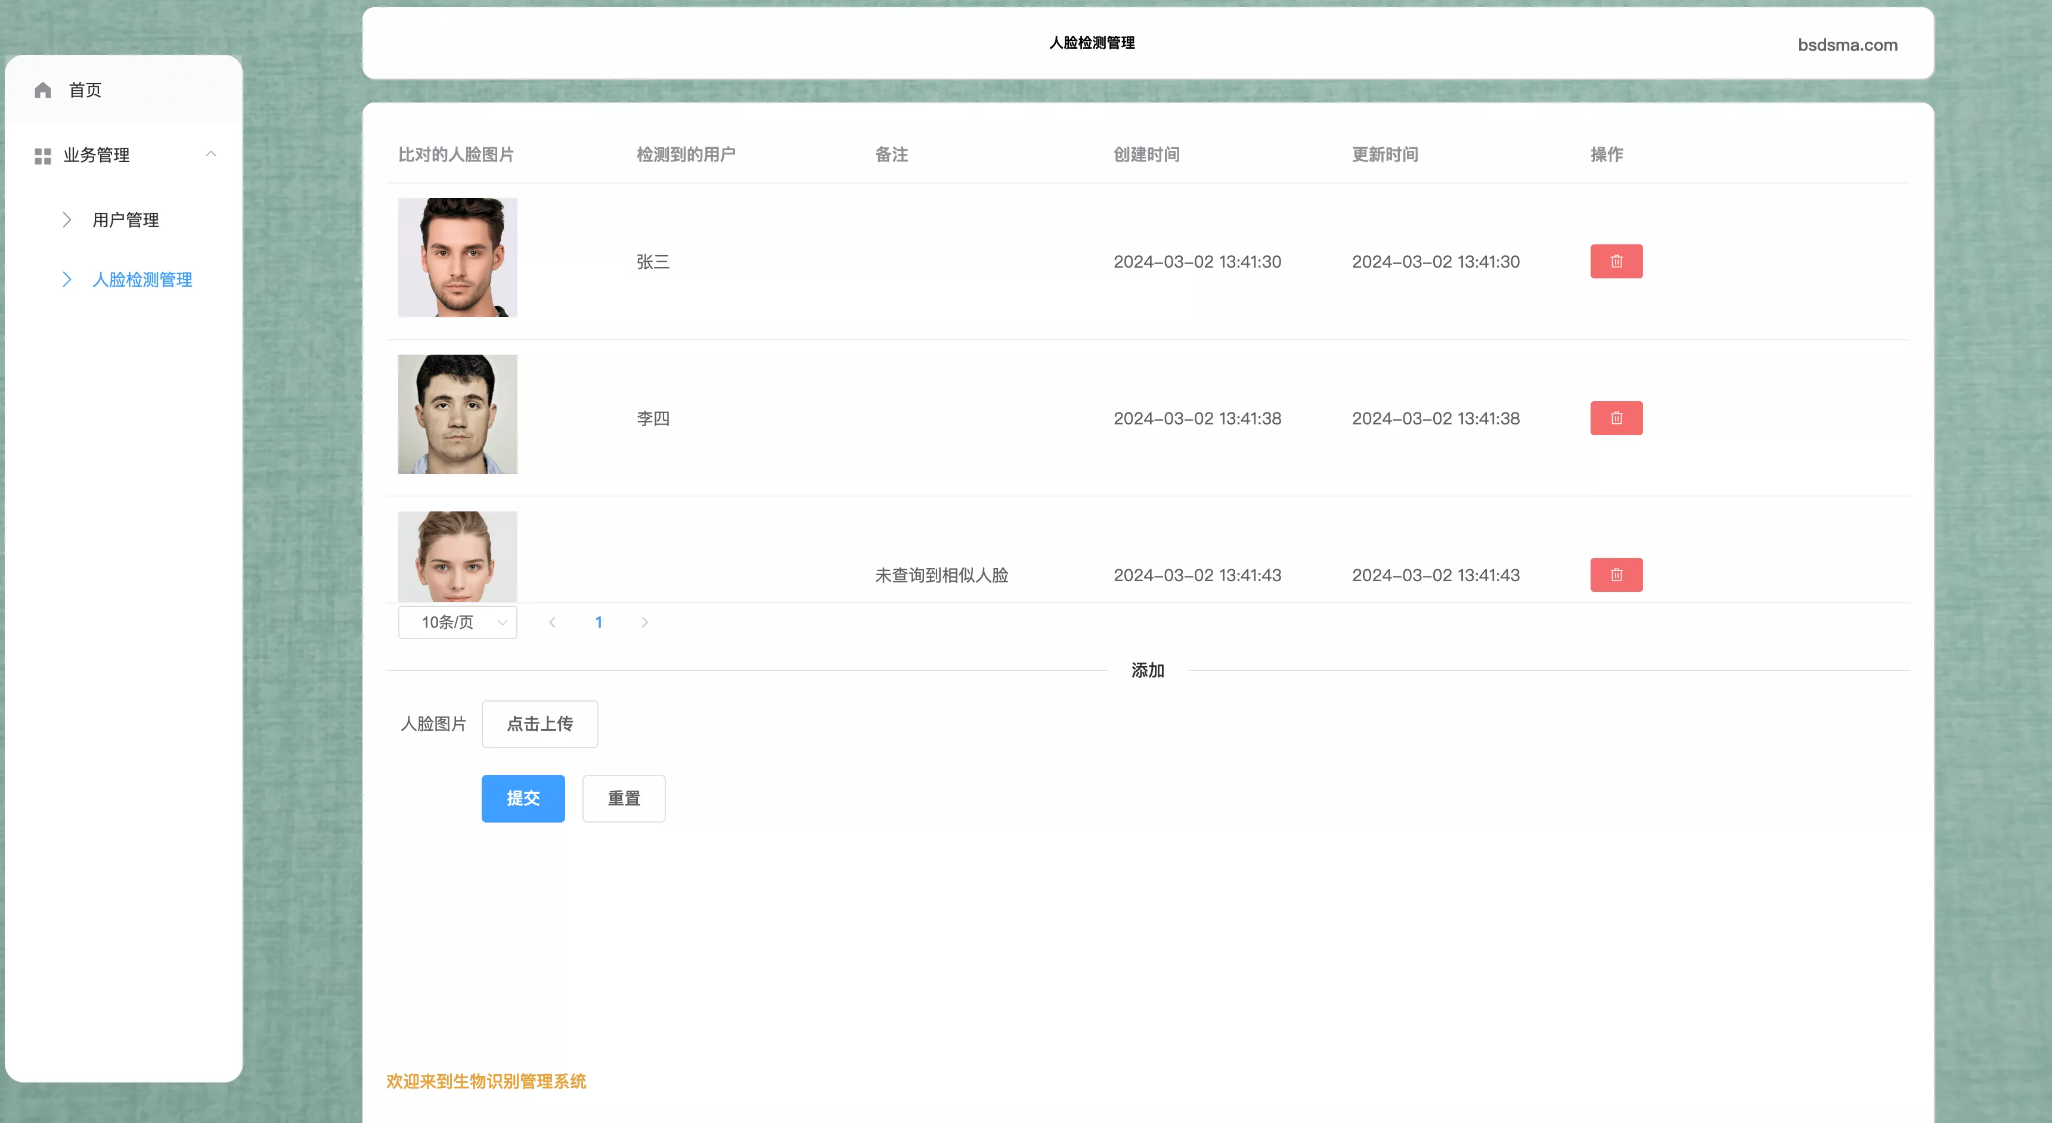Open 张三's face photo thumbnail
Viewport: 2052px width, 1123px height.
(x=457, y=258)
